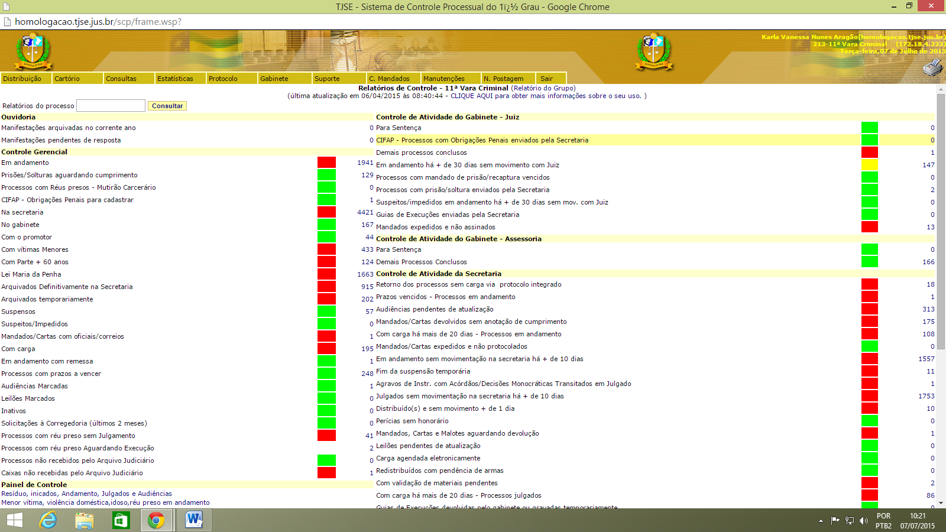This screenshot has width=946, height=532.
Task: Click the volume speaker tray icon
Action: click(864, 521)
